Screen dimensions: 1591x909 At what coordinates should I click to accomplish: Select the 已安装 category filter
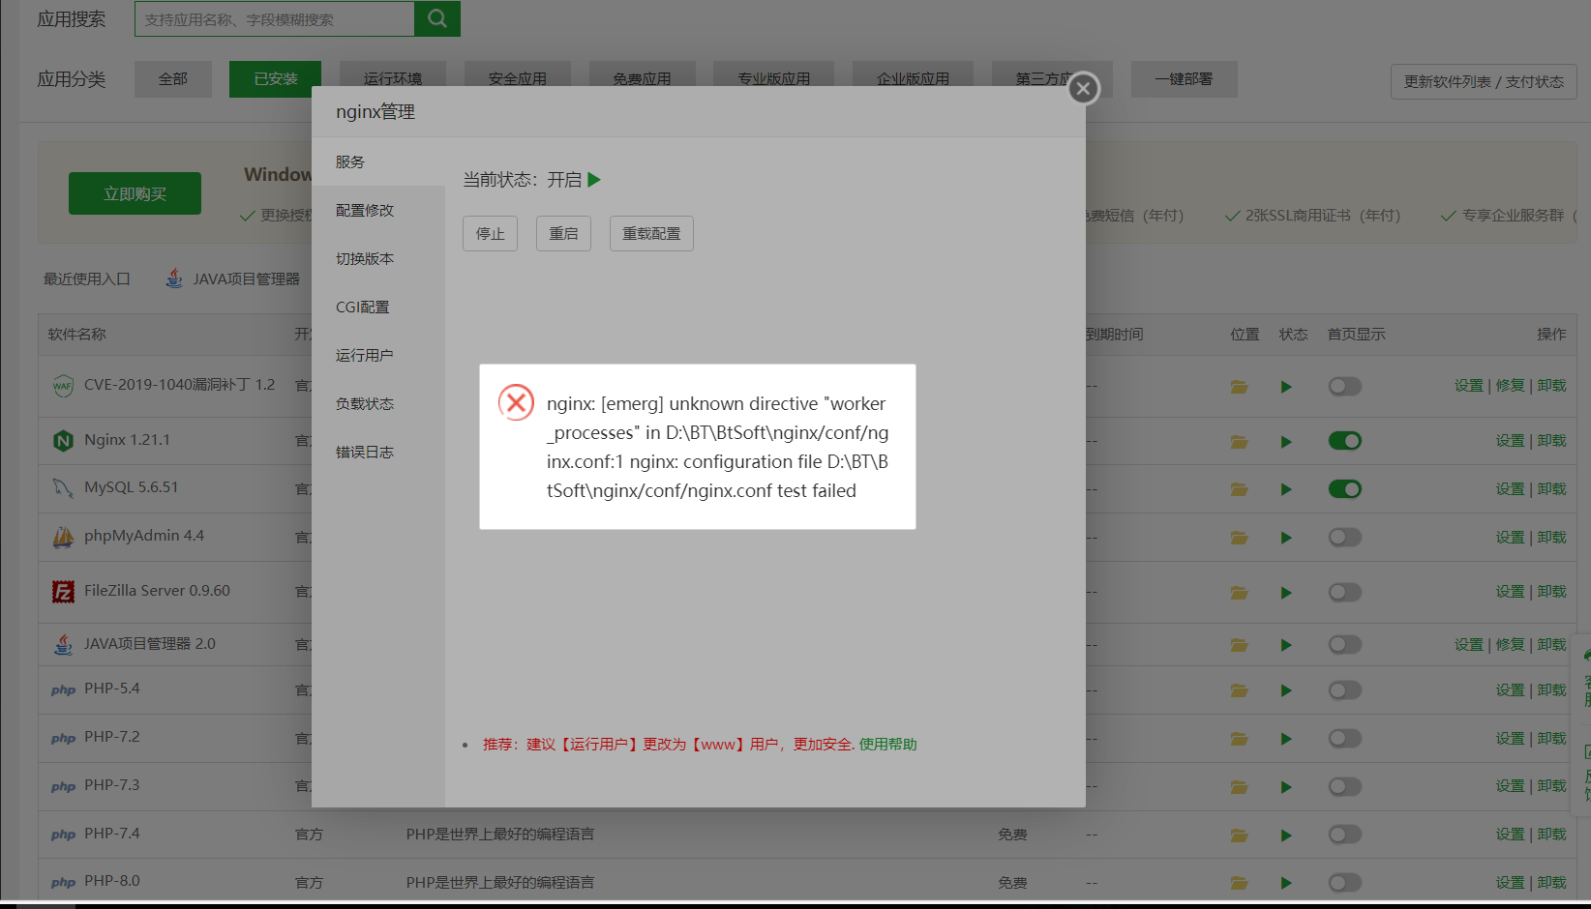click(x=276, y=79)
